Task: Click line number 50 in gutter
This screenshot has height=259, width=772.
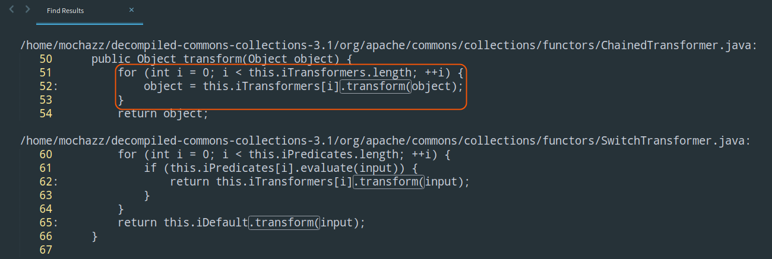Action: (x=46, y=59)
